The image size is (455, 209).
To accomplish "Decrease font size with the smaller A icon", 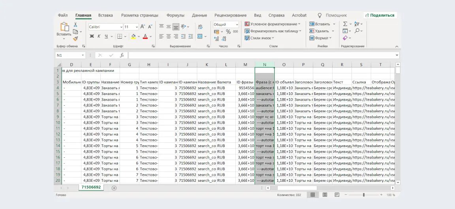I will click(150, 27).
